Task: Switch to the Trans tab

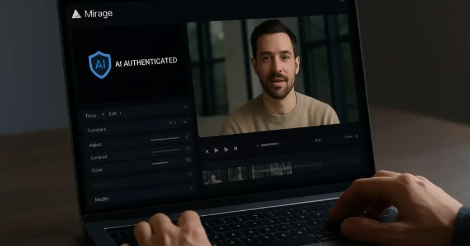Action: 91,116
